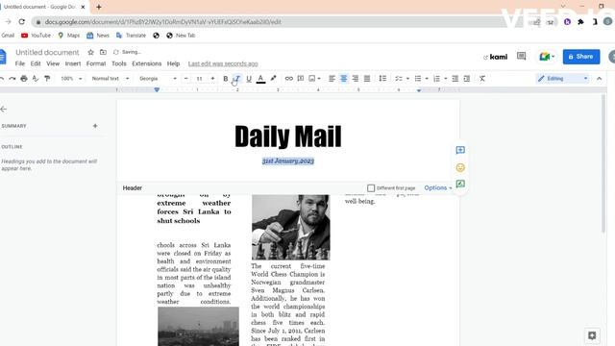Open header Options dropdown
The height and width of the screenshot is (346, 615).
point(438,188)
